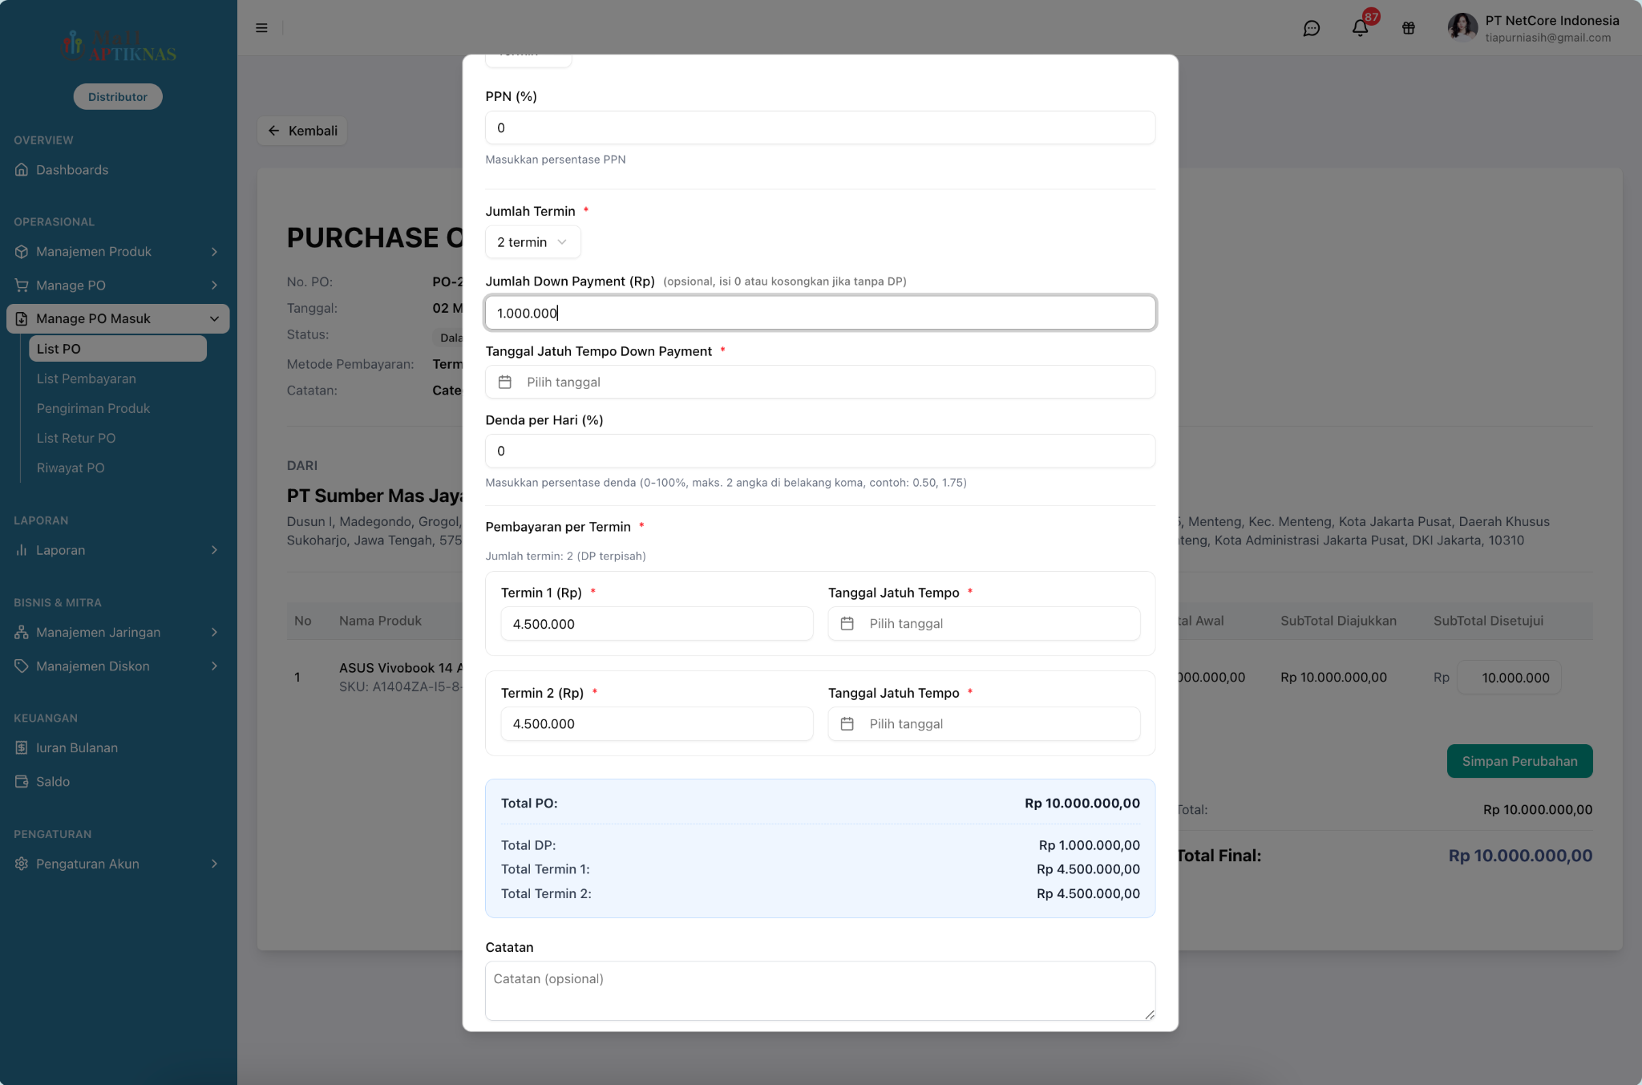Expand Manage PO submenu chevron

[214, 285]
